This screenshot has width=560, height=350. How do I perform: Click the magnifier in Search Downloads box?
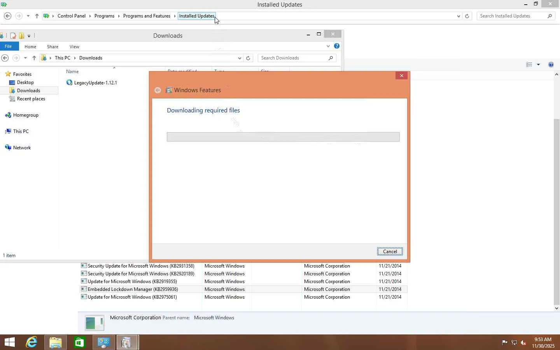point(331,58)
